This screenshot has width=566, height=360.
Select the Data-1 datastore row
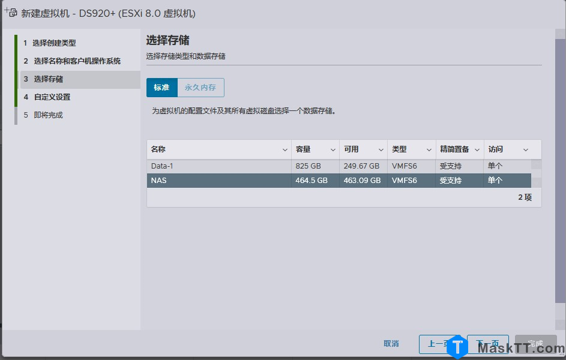pos(339,166)
